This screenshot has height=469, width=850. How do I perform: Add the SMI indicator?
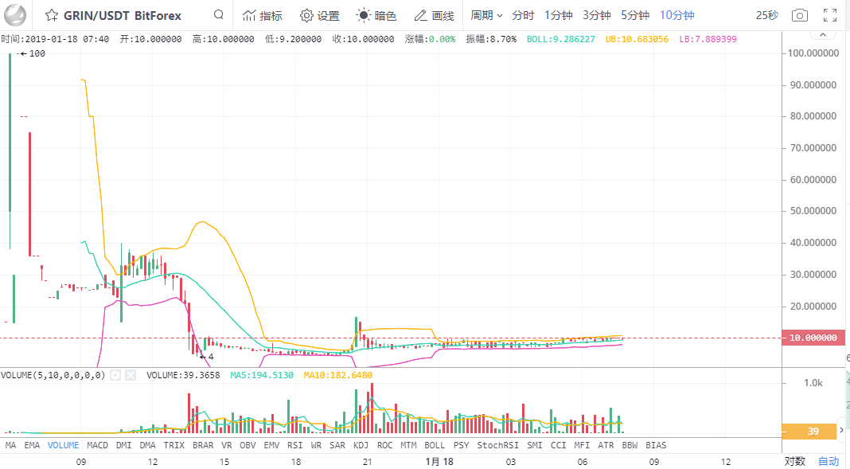535,445
